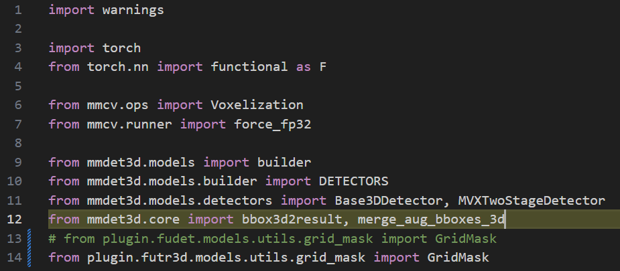Click line number 12 in the gutter
This screenshot has width=620, height=271.
point(16,219)
